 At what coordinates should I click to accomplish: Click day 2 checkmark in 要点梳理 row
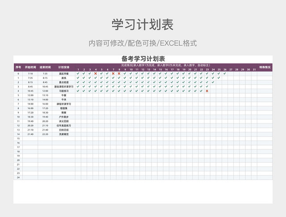coord(84,82)
